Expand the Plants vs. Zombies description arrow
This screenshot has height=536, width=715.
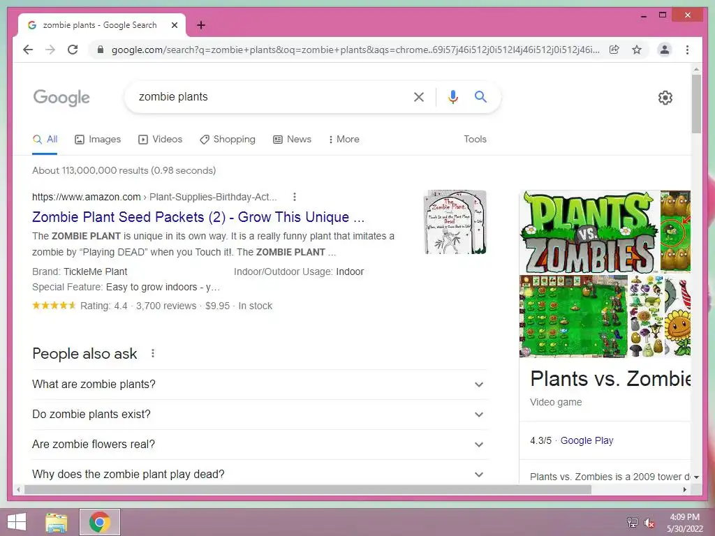(696, 477)
